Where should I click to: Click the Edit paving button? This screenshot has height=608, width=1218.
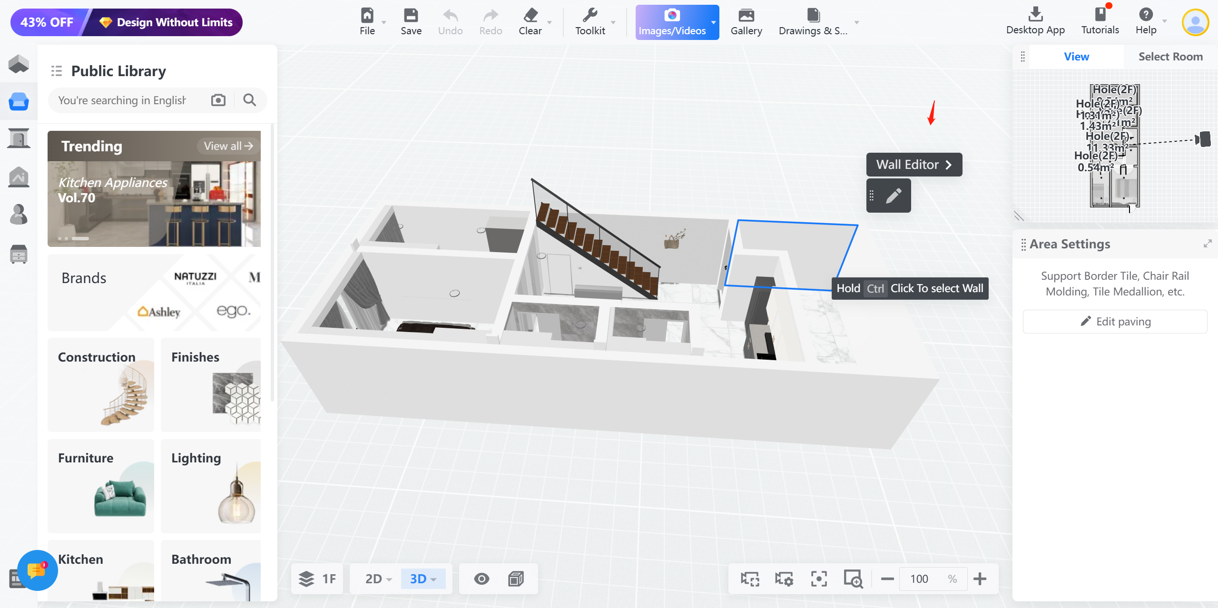(1115, 322)
